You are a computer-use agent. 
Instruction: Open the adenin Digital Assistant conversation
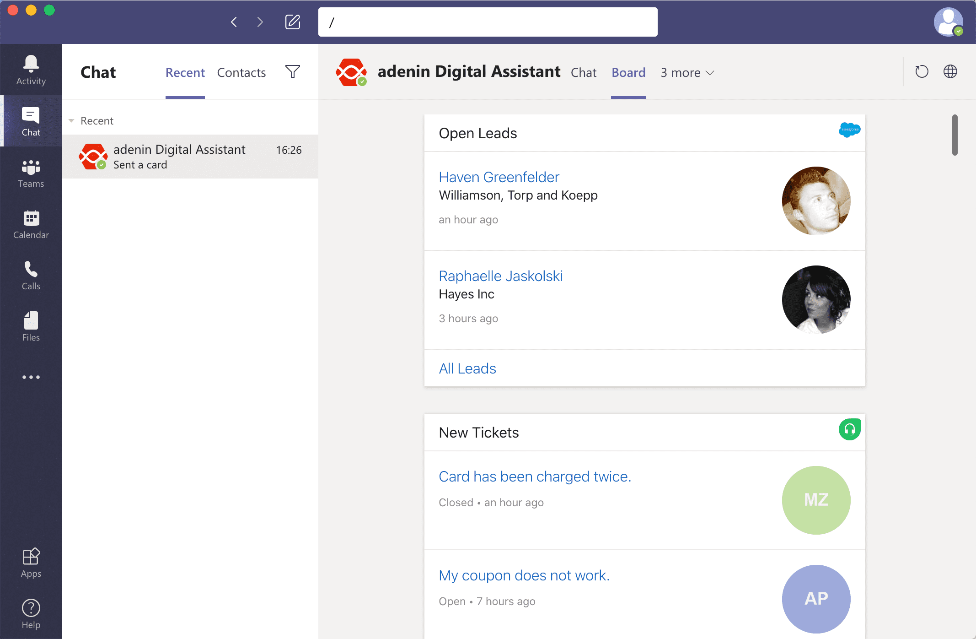click(190, 157)
